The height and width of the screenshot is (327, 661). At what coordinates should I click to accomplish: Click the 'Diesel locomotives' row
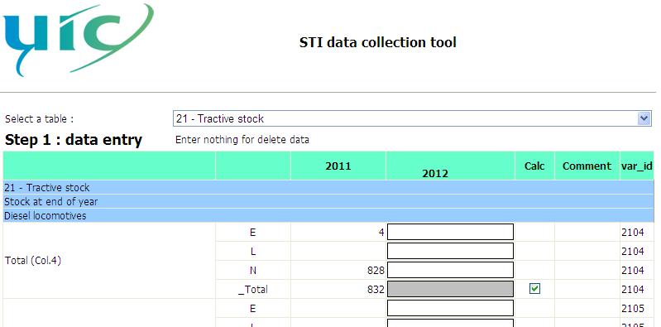(x=328, y=215)
